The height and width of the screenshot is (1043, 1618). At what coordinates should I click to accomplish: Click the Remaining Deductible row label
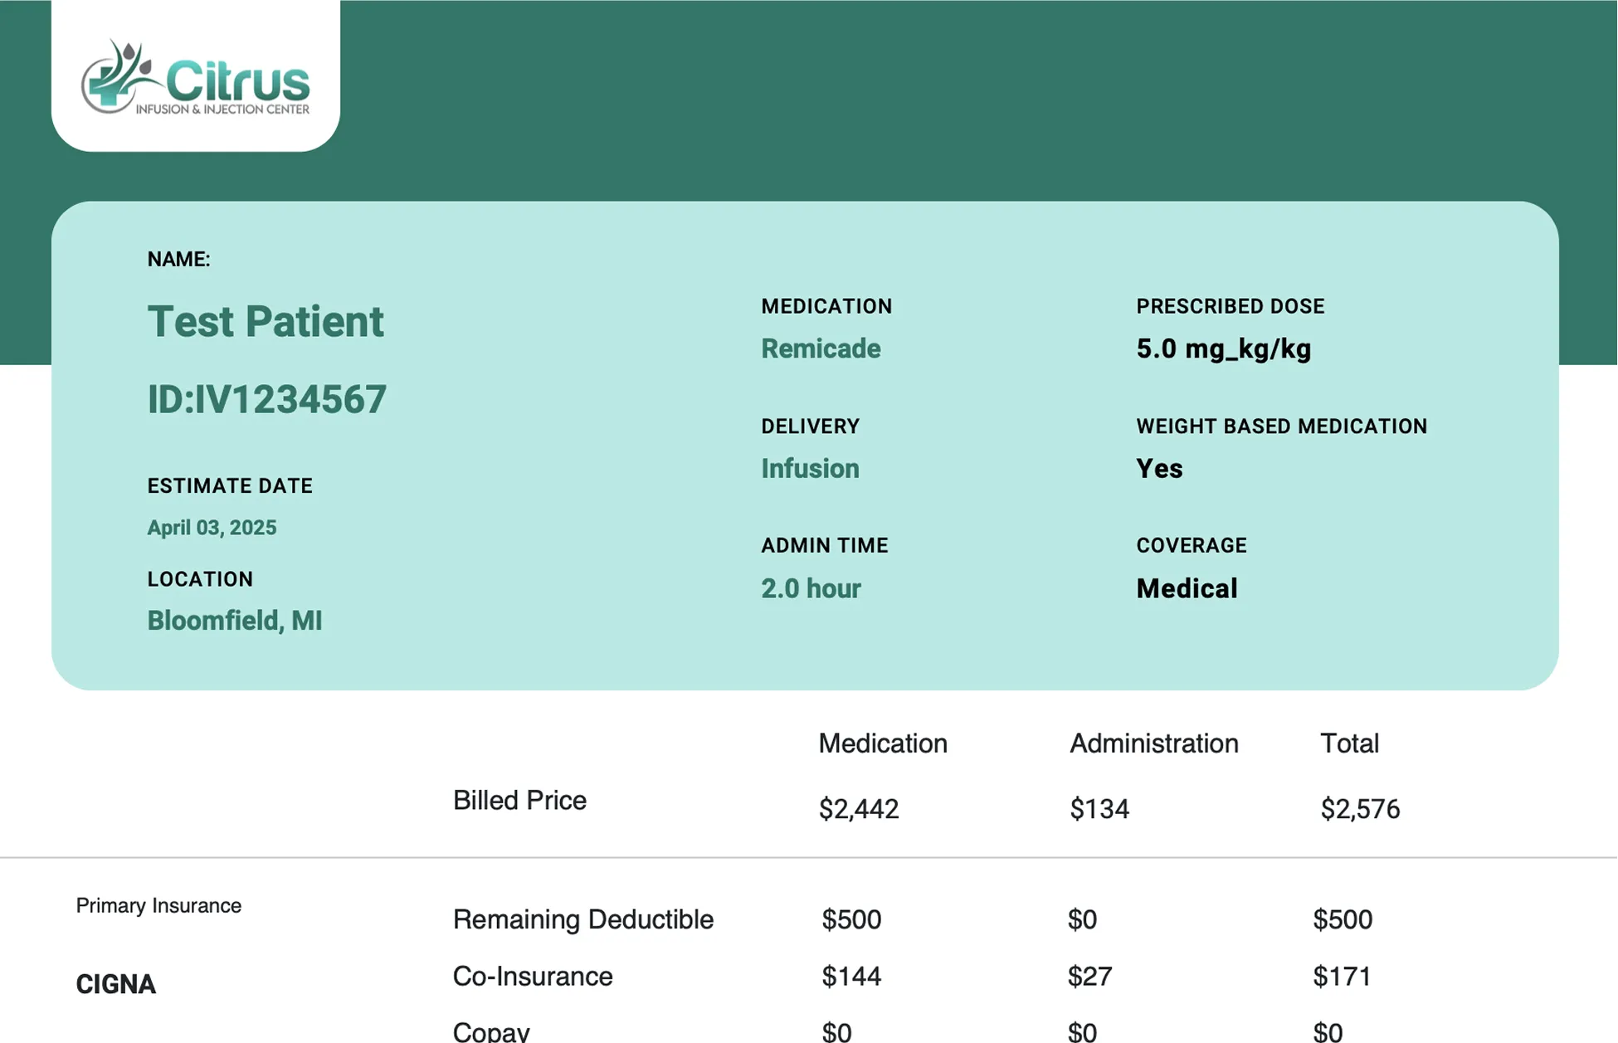pos(583,919)
